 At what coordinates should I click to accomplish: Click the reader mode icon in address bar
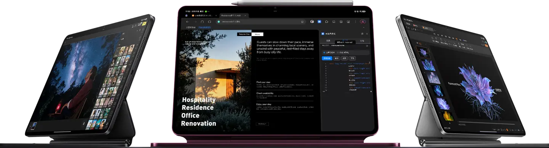[302, 22]
